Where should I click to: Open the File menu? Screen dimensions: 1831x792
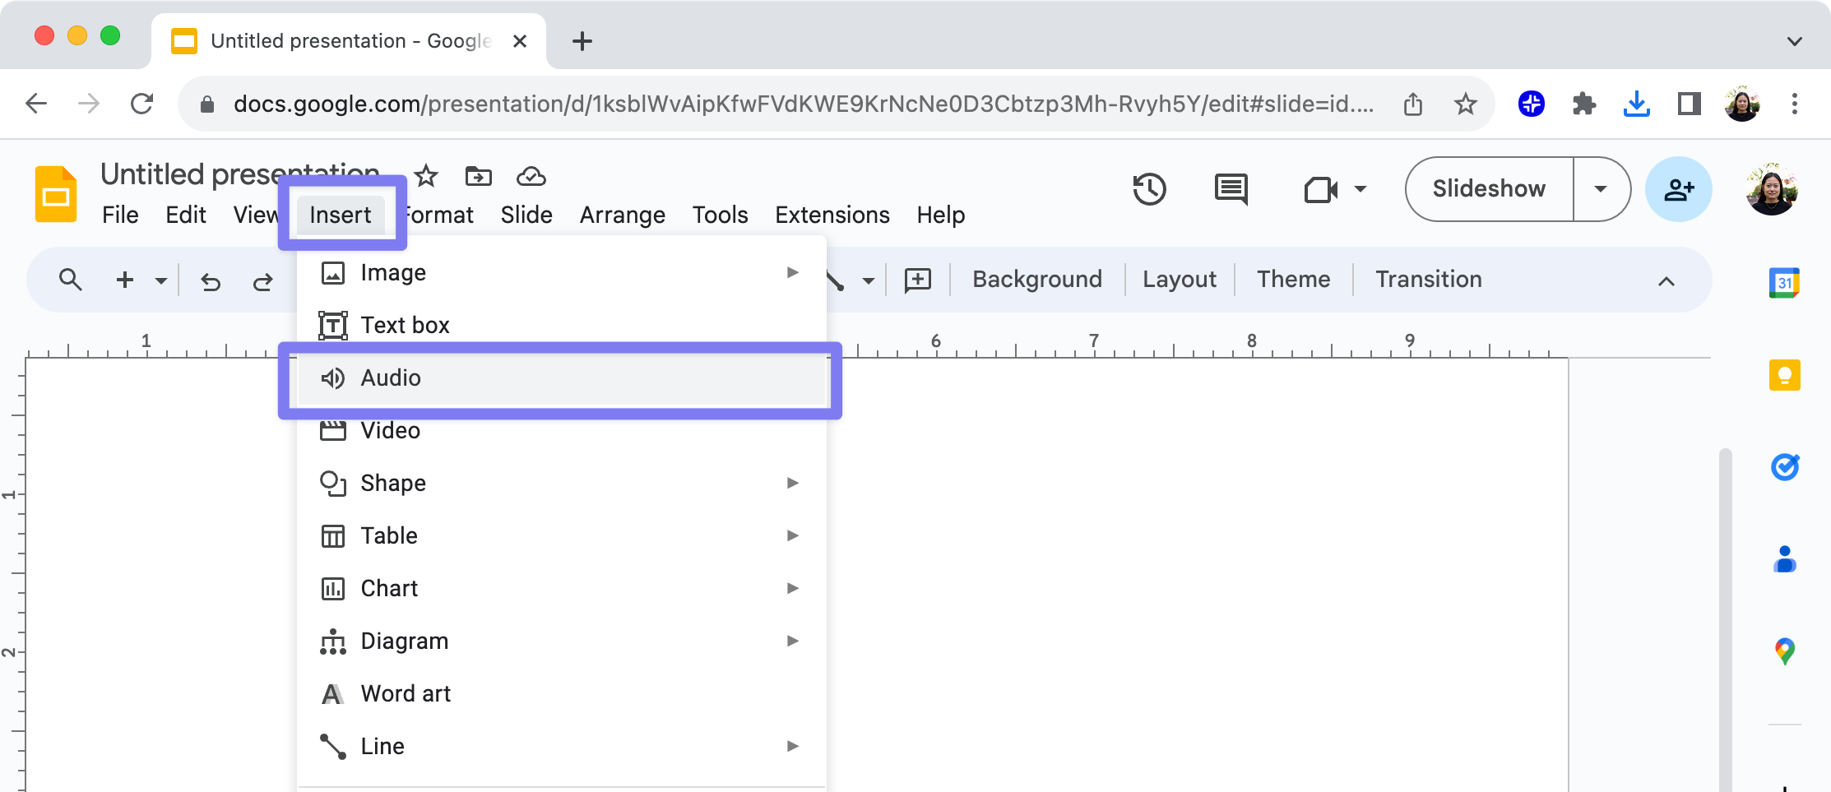pyautogui.click(x=120, y=215)
